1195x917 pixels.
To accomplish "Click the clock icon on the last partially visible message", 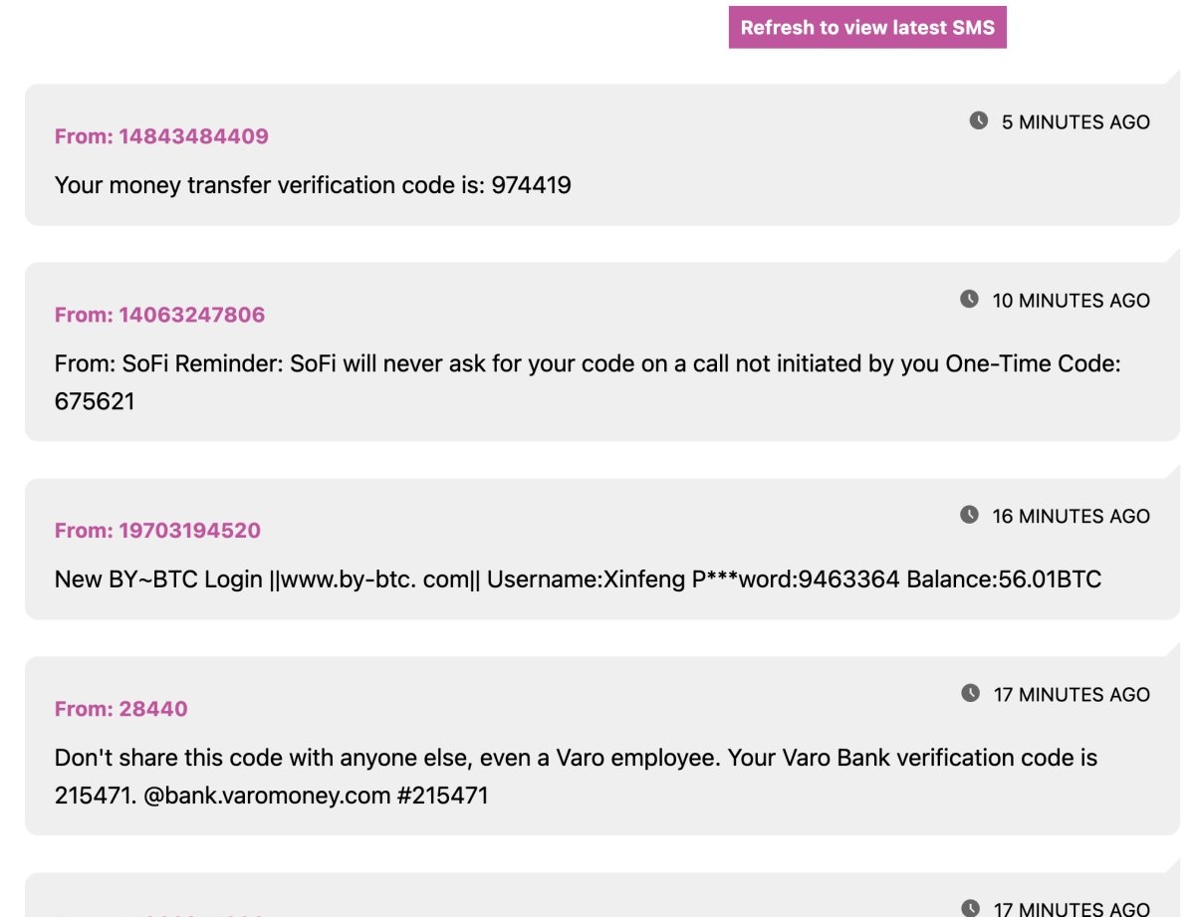I will point(970,907).
